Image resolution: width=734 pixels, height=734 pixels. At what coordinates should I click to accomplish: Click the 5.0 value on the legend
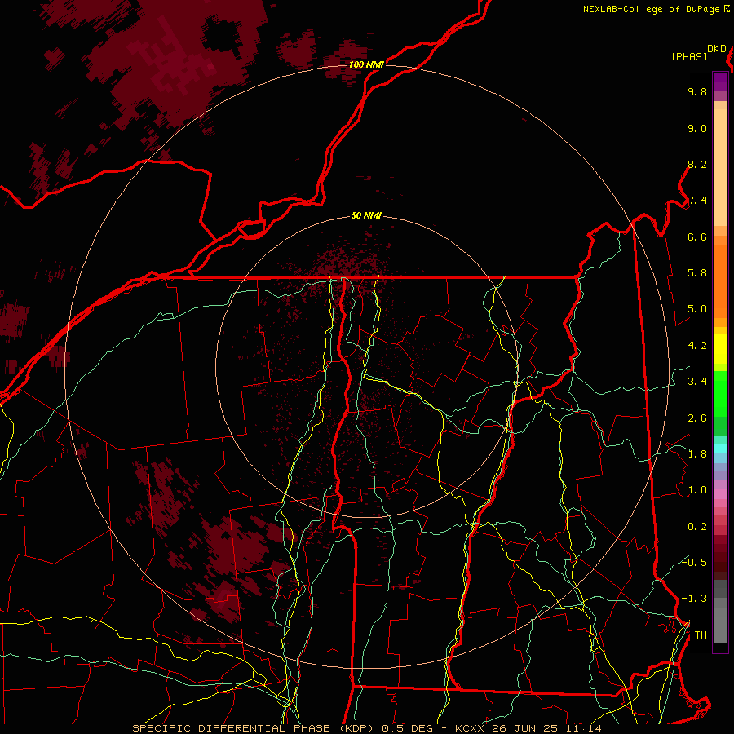pos(697,309)
